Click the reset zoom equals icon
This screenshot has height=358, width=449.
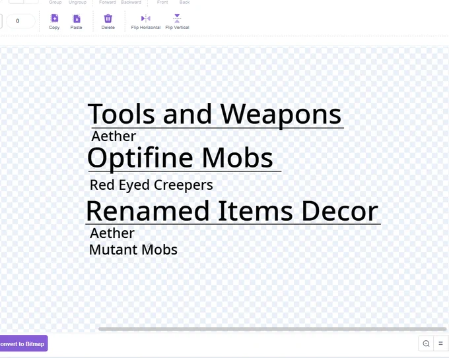coord(441,343)
